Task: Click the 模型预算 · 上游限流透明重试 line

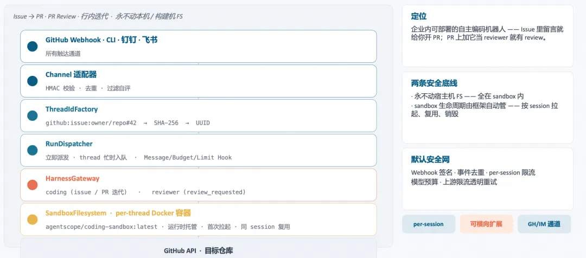Action: 454,182
